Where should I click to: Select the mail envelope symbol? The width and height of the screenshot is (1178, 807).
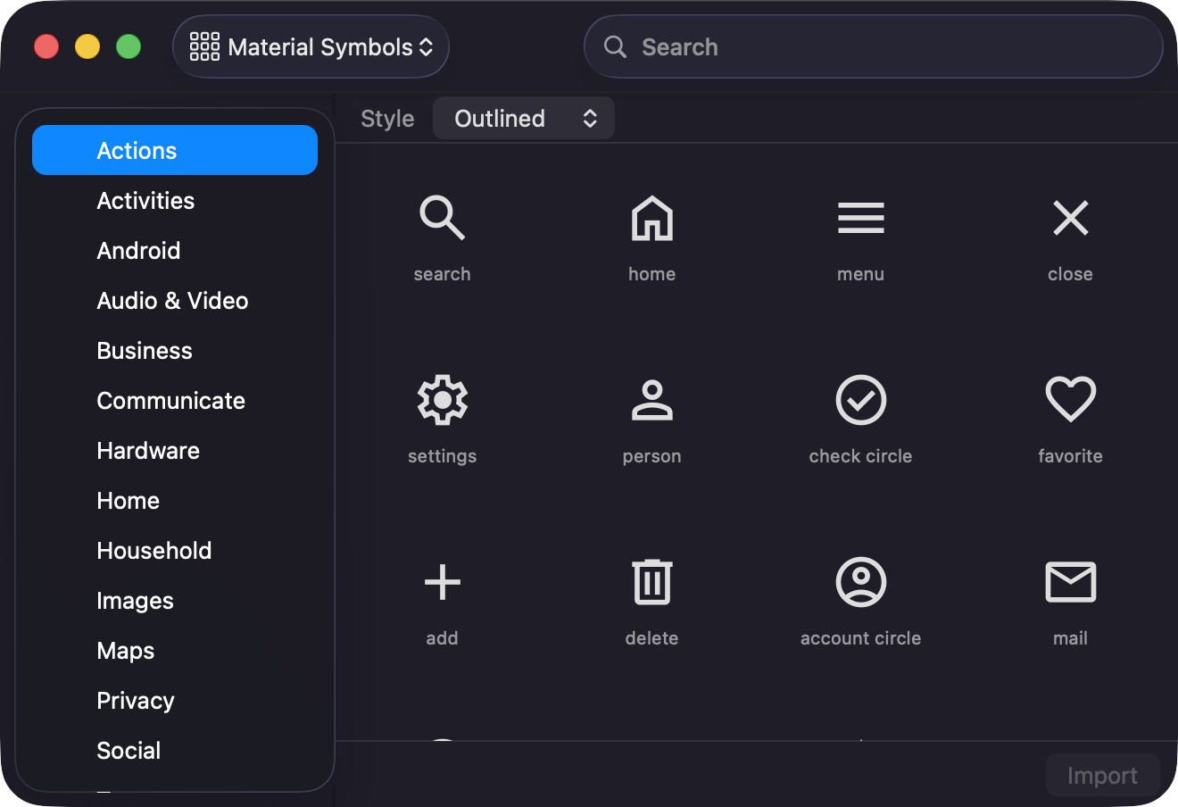pyautogui.click(x=1070, y=582)
